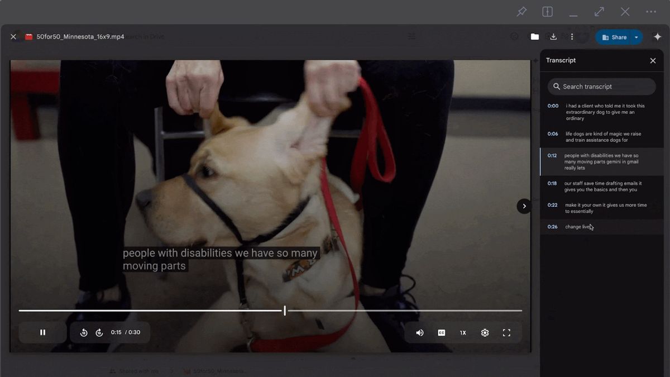The height and width of the screenshot is (377, 670).
Task: Jump to transcript timestamp 0:26
Action: (552, 227)
